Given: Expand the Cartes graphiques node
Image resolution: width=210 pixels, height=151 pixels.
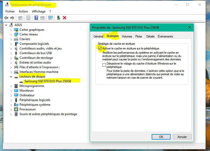Looking at the screenshot, I should tap(11, 30).
